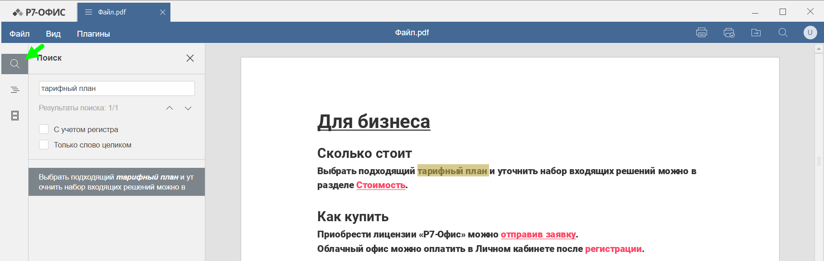Open the Вид menu
Viewport: 824px width, 261px height.
point(53,34)
